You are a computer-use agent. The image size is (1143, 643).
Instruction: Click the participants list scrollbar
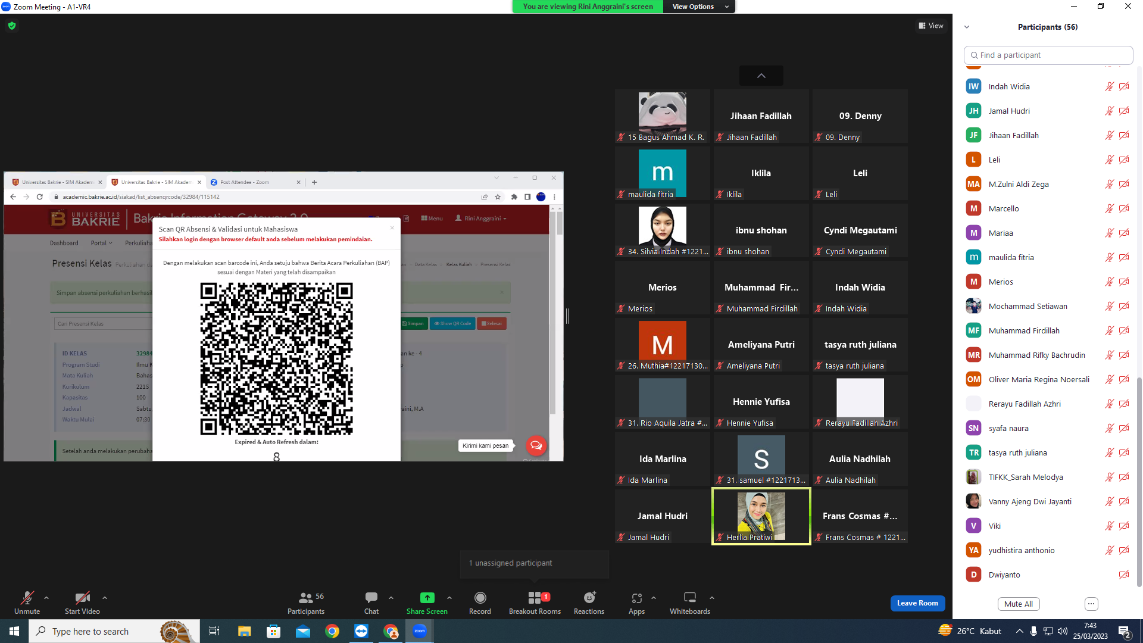click(x=1139, y=482)
